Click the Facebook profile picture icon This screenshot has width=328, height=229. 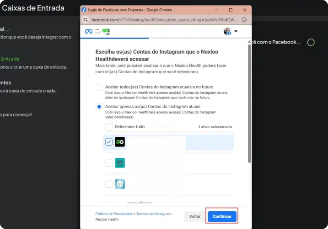point(227,31)
